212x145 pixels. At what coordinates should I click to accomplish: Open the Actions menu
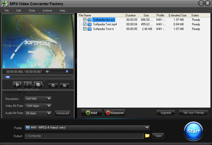(47, 11)
